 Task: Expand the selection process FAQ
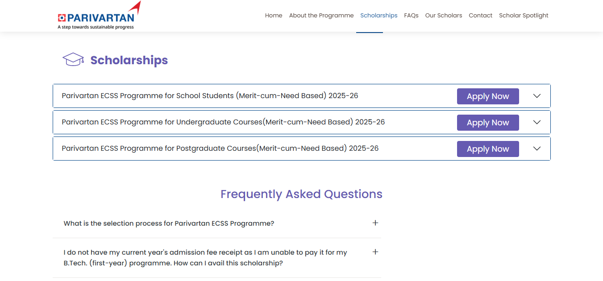click(375, 223)
